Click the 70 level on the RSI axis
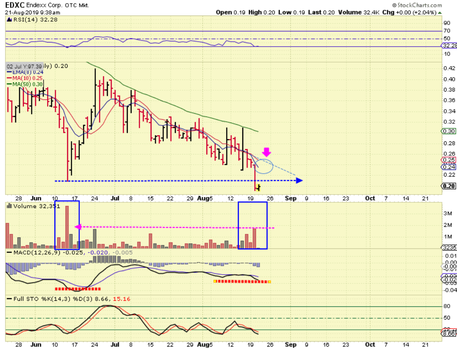Screen dimensions: 457x349 click(x=446, y=31)
